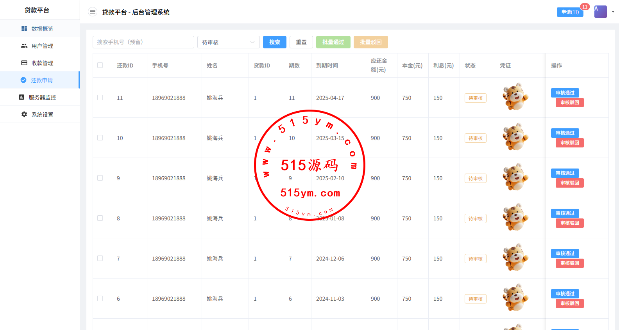Go to 用户管理 menu item
Screen dimensions: 619x330
(42, 46)
